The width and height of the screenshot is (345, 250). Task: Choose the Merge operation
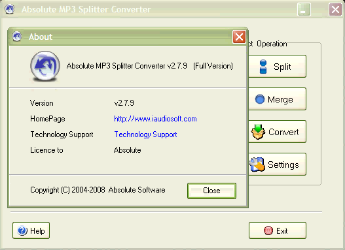pos(277,99)
